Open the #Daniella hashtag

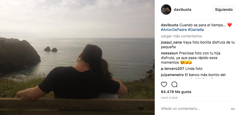pos(196,30)
